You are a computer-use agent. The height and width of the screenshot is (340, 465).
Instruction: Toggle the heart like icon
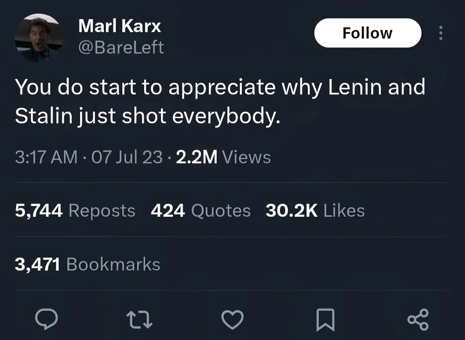pos(232,320)
